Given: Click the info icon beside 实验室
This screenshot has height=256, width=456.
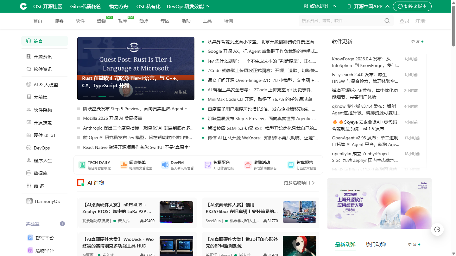Looking at the screenshot, I should tap(62, 224).
